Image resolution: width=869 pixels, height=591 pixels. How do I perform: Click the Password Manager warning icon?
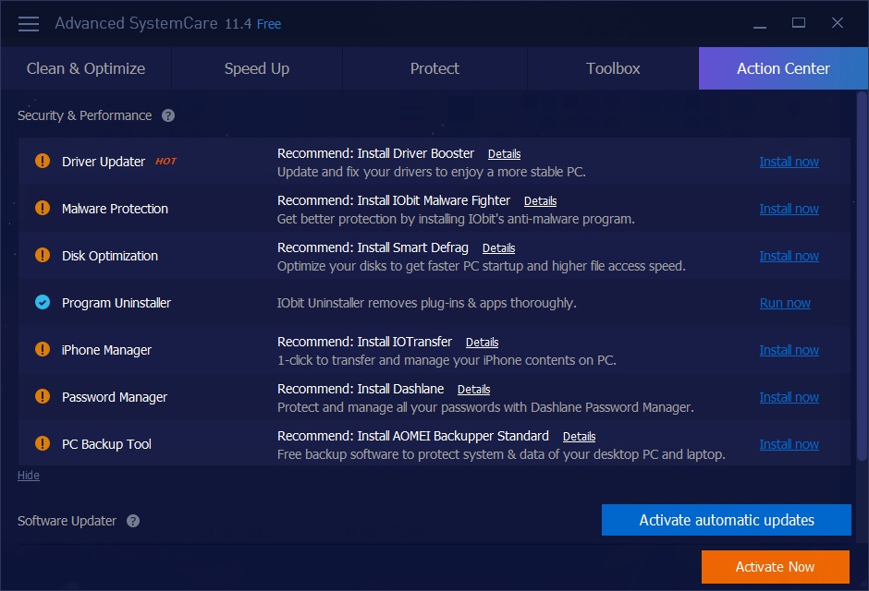pos(43,396)
